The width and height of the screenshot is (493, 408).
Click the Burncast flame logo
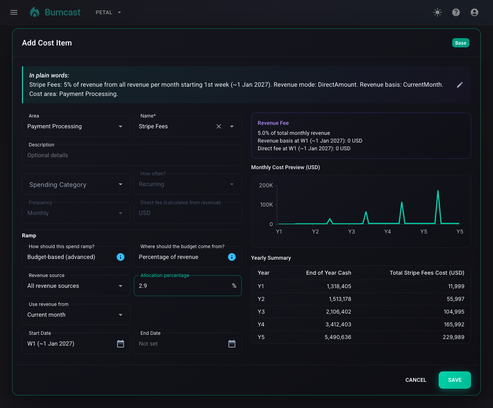pos(35,12)
